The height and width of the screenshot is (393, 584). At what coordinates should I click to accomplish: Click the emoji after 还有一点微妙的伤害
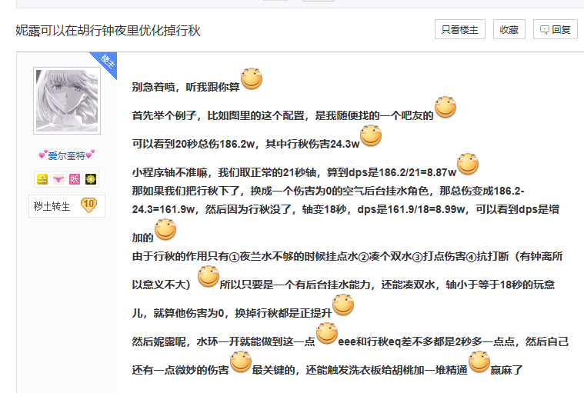pos(241,362)
